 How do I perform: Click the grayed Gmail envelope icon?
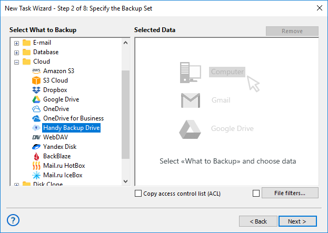tap(191, 100)
